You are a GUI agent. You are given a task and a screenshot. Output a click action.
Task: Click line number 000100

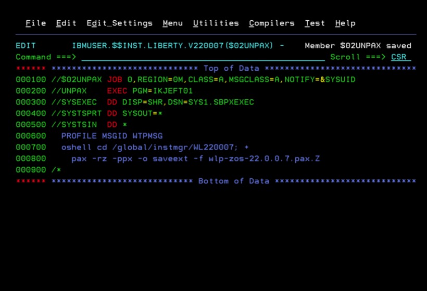pos(31,80)
